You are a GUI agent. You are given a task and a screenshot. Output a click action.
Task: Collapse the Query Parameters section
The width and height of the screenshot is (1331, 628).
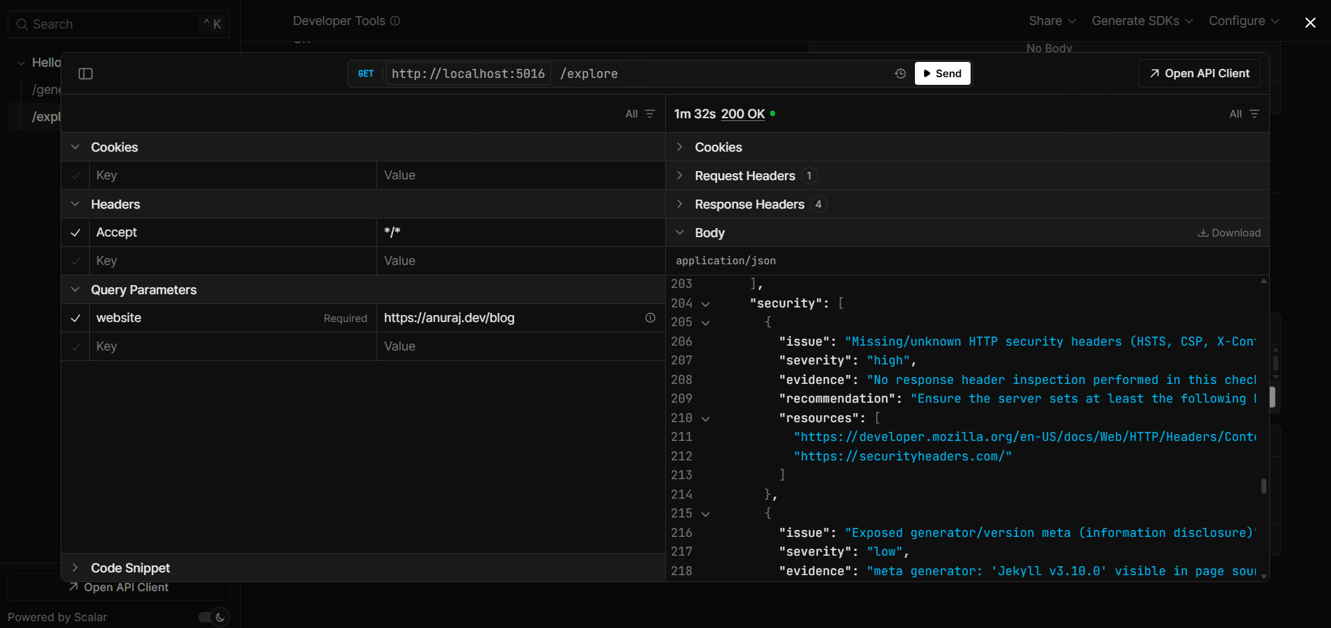click(75, 289)
